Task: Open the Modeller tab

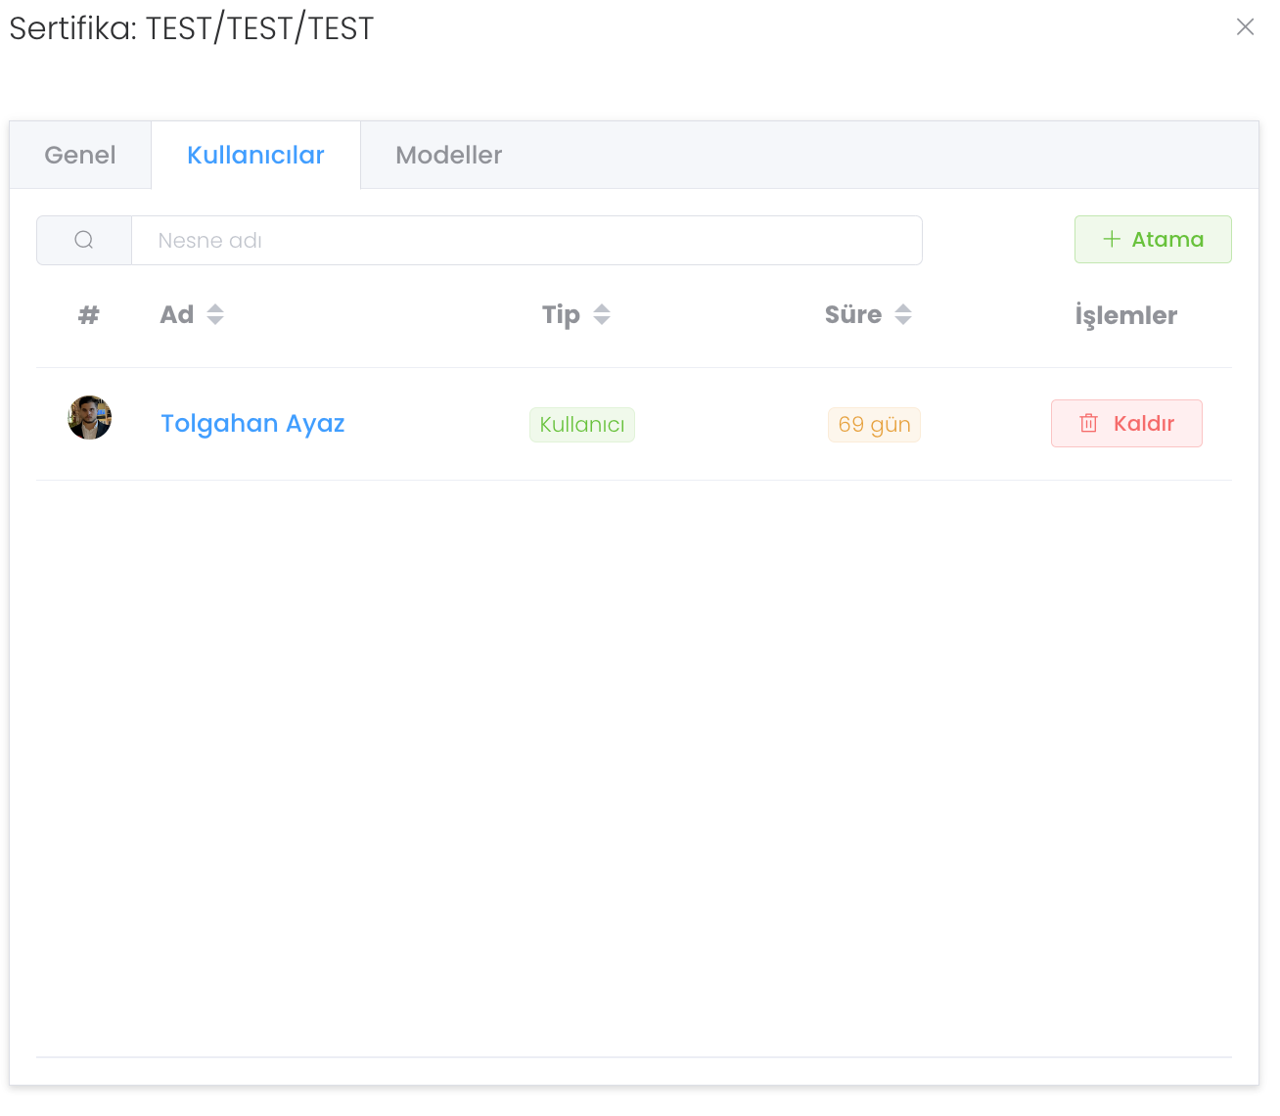Action: pos(448,156)
